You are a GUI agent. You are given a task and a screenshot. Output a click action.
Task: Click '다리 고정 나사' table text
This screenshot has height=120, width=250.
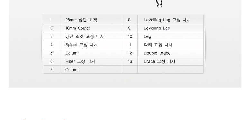pyautogui.click(x=158, y=45)
